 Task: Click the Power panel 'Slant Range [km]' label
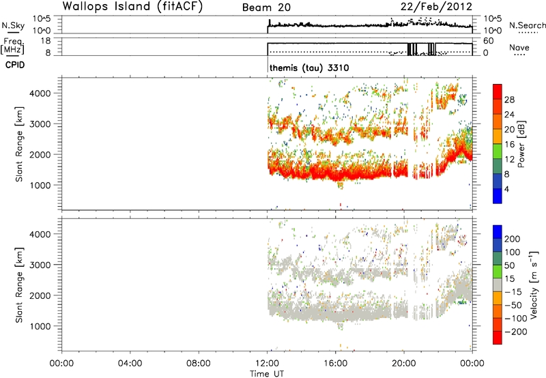(19, 144)
